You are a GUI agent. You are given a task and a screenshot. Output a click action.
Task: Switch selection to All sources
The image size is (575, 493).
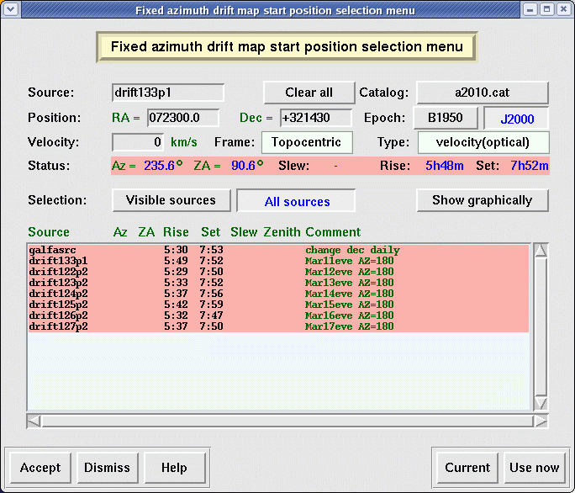[x=296, y=201]
